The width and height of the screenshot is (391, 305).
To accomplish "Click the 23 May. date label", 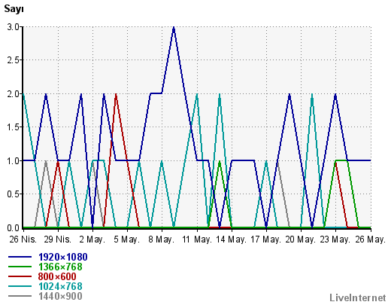I will pos(335,239).
